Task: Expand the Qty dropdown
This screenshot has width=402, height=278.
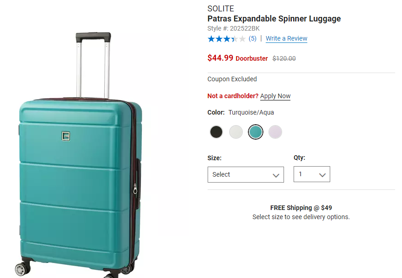Action: (311, 174)
